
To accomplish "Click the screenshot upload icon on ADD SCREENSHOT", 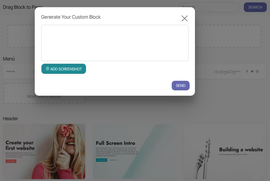I will (47, 69).
